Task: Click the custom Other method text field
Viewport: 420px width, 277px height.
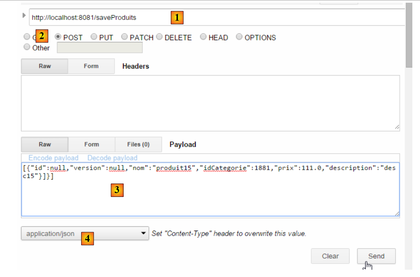Action: click(x=100, y=48)
